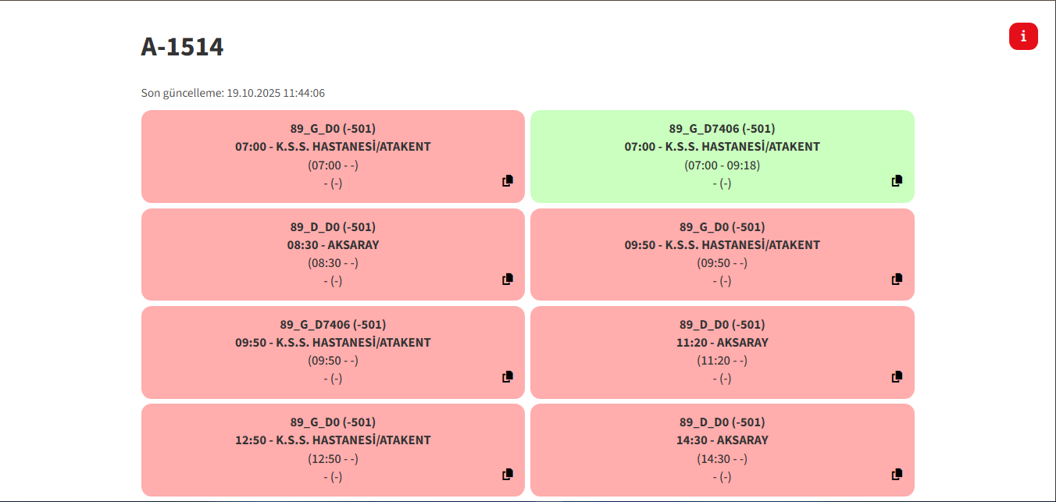Copy the green 89_G_D7406 trip details
Image resolution: width=1056 pixels, height=502 pixels.
coord(897,181)
